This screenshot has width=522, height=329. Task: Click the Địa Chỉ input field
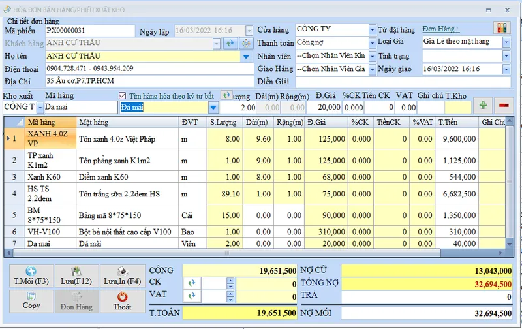click(x=149, y=81)
